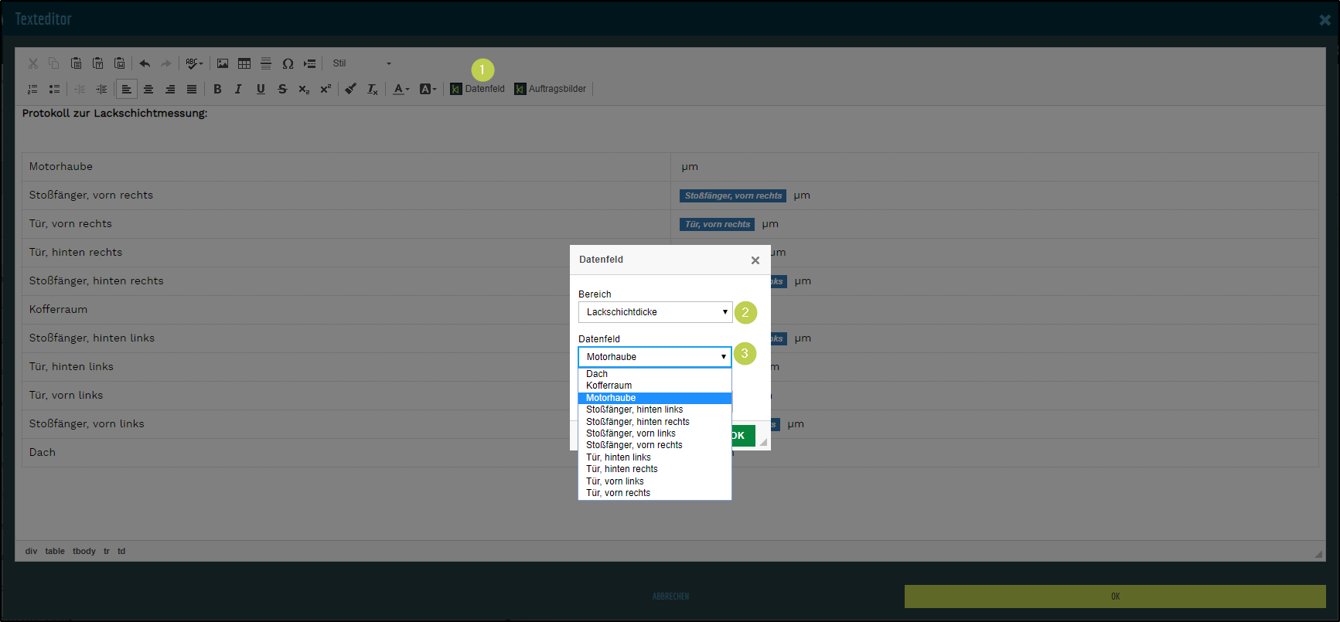
Task: Pick 'Kofferraum' in the Datenfeld list
Action: (609, 386)
